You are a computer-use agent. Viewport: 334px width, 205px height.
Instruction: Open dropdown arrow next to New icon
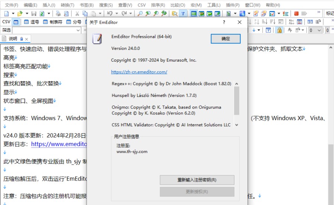(13, 14)
